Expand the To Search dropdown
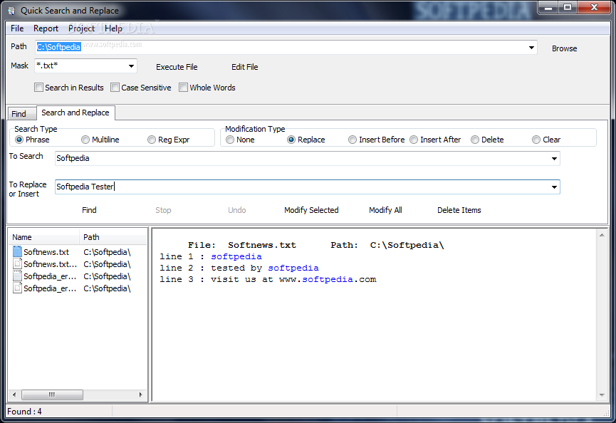The width and height of the screenshot is (616, 423). (x=554, y=159)
